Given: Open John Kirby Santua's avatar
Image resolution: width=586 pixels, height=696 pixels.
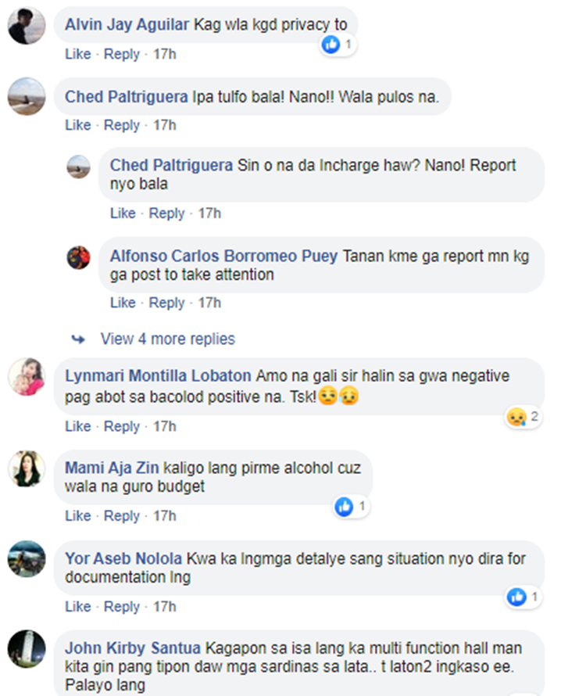Looking at the screenshot, I should (27, 648).
